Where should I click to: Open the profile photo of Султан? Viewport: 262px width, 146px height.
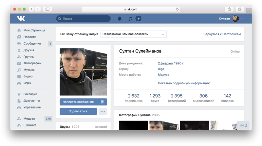tap(83, 72)
